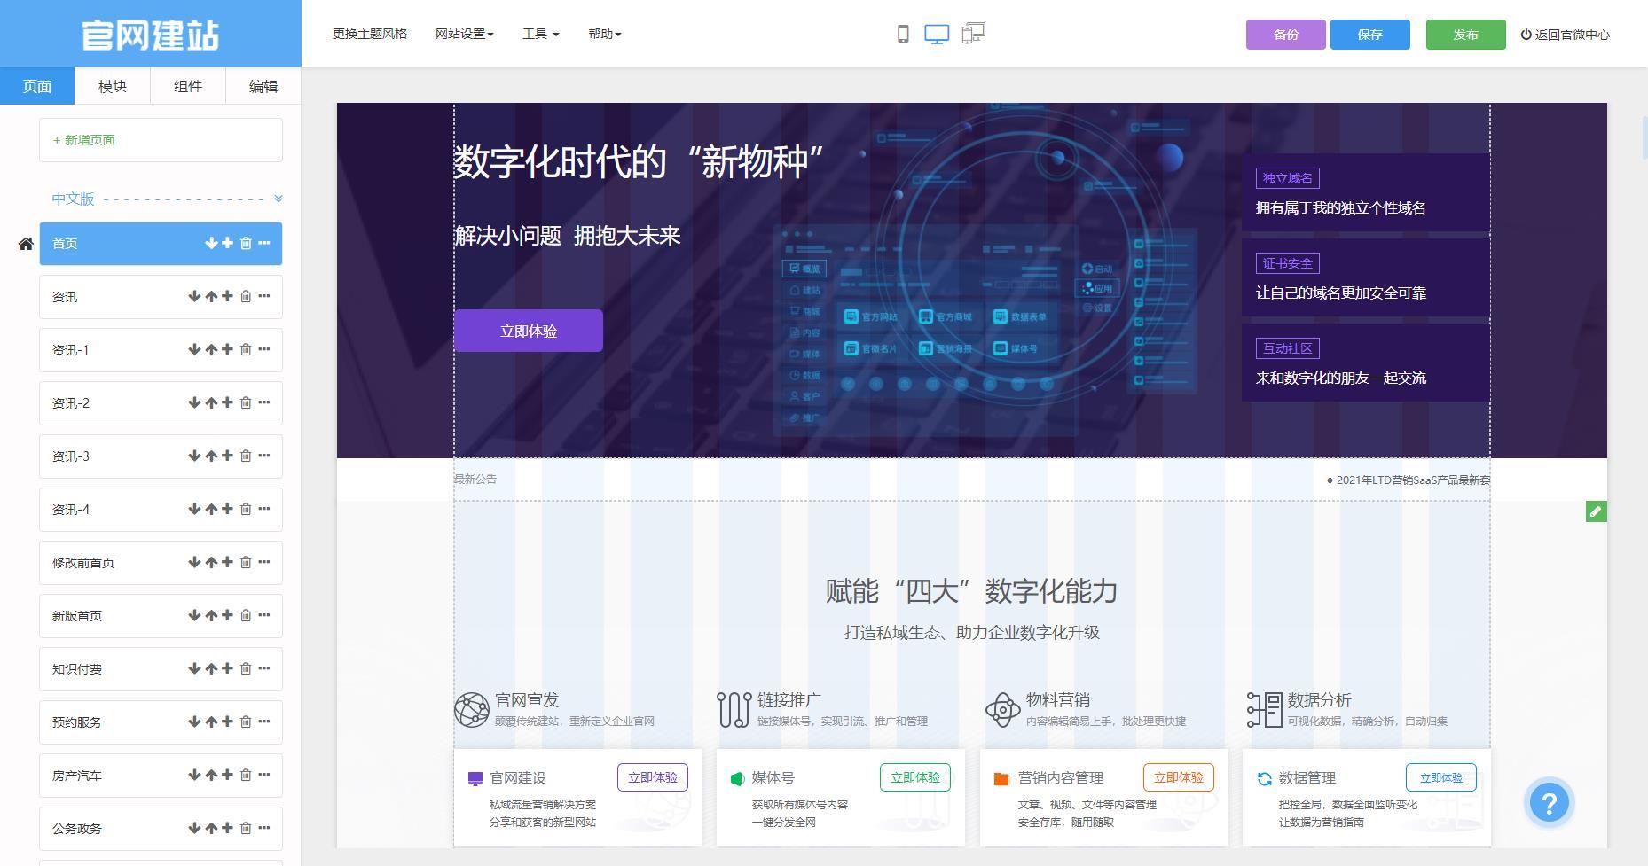
Task: Switch to the 模块 tab
Action: pyautogui.click(x=113, y=86)
